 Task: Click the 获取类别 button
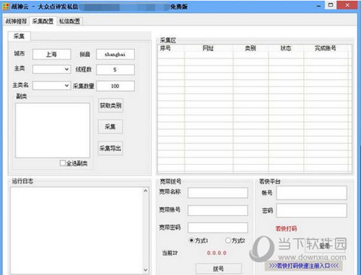pyautogui.click(x=110, y=105)
